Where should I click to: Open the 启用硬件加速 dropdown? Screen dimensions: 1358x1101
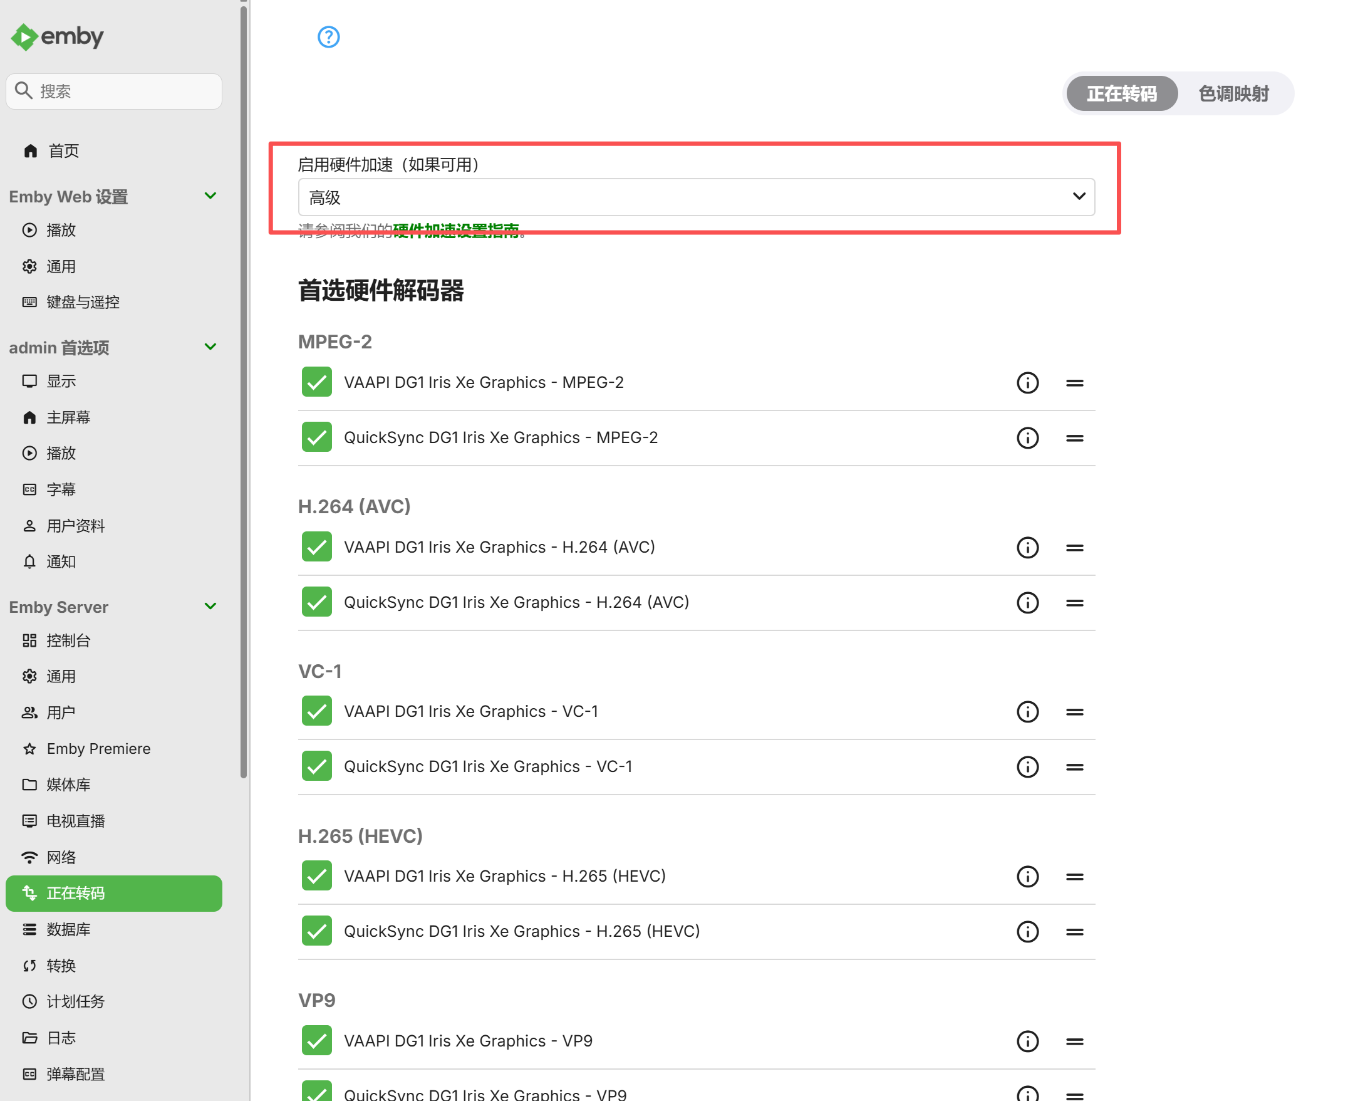695,197
